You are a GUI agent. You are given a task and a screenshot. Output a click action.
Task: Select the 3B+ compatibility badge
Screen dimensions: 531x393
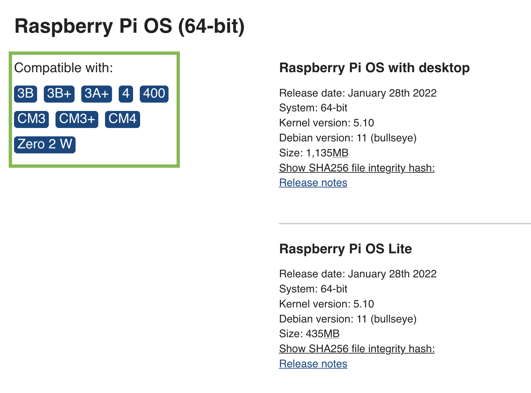pyautogui.click(x=59, y=94)
